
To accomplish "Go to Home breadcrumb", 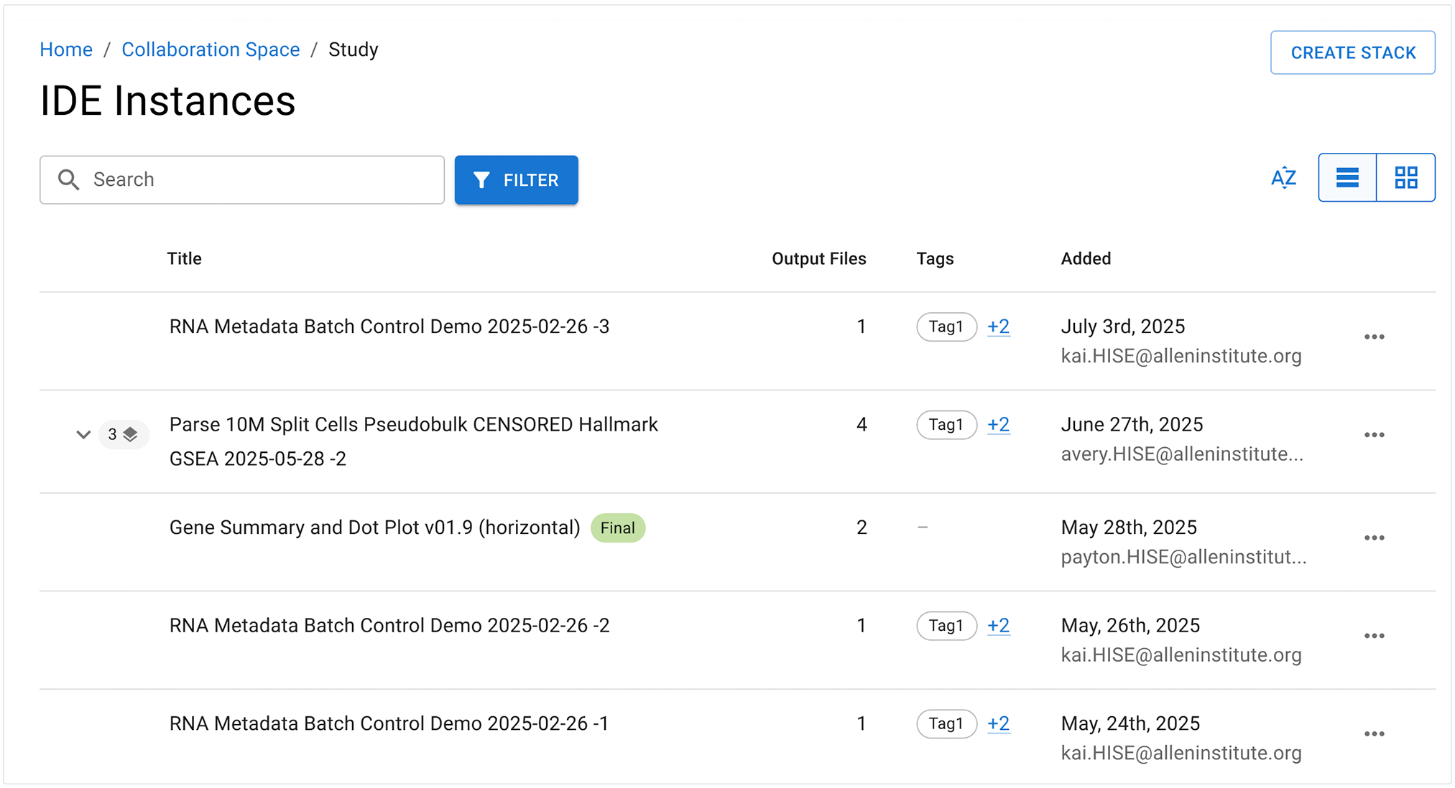I will (x=66, y=50).
